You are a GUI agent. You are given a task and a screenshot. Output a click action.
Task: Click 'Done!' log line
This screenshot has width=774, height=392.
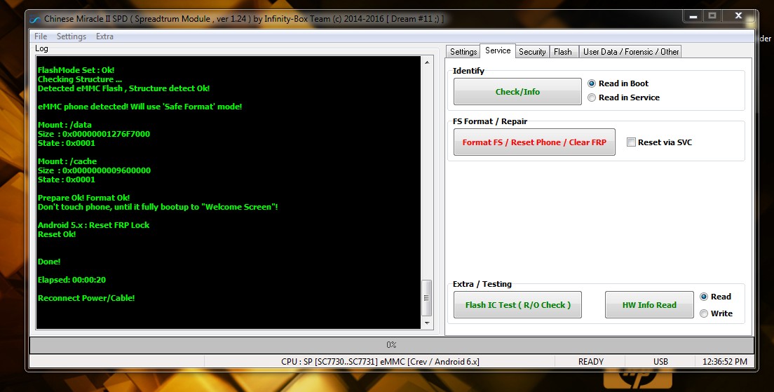pyautogui.click(x=49, y=262)
